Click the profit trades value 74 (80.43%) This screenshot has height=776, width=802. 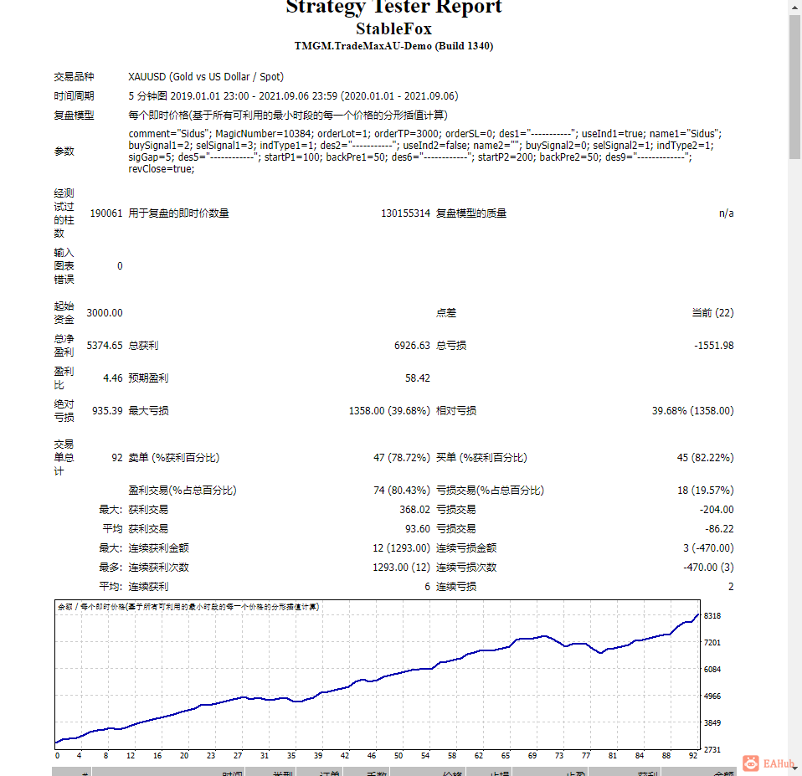point(402,491)
